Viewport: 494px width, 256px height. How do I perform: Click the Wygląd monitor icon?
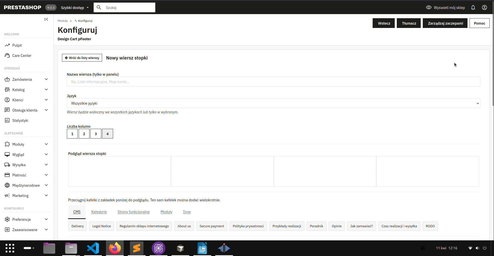click(7, 154)
